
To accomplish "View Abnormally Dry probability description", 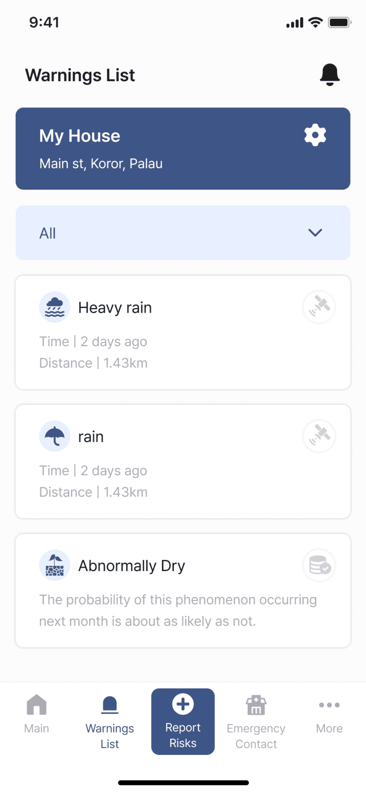I will (178, 610).
